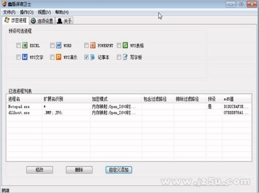Click the 排除过滤路径 column header

click(x=190, y=99)
